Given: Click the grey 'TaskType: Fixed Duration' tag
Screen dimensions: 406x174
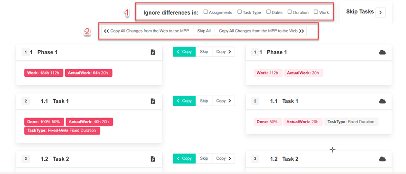Looking at the screenshot, I should (351, 122).
